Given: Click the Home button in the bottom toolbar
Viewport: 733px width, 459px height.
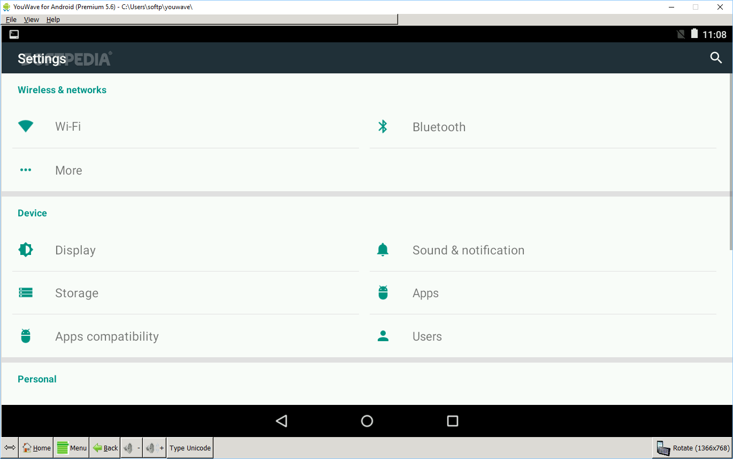Looking at the screenshot, I should click(x=36, y=448).
